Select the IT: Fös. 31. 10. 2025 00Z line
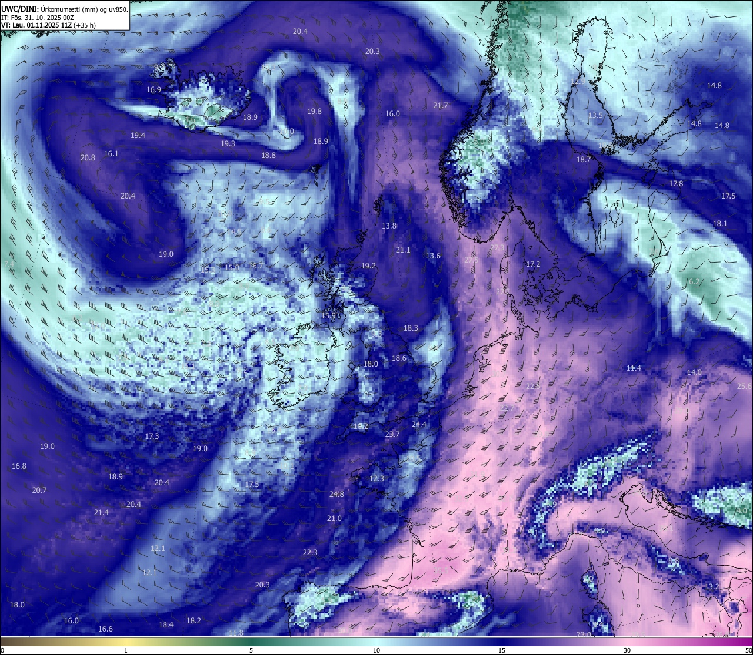This screenshot has width=753, height=655. tap(37, 17)
